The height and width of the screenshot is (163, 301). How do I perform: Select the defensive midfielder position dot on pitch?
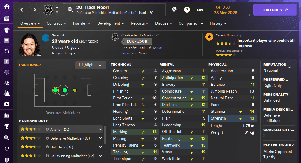(x=55, y=90)
